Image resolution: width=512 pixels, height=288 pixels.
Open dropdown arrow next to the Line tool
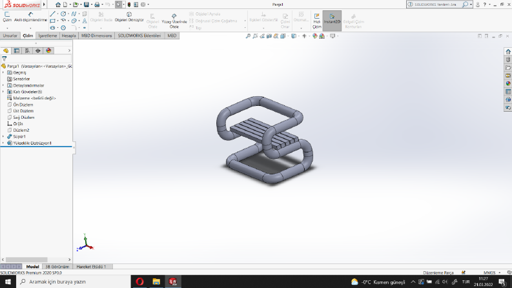(57, 14)
